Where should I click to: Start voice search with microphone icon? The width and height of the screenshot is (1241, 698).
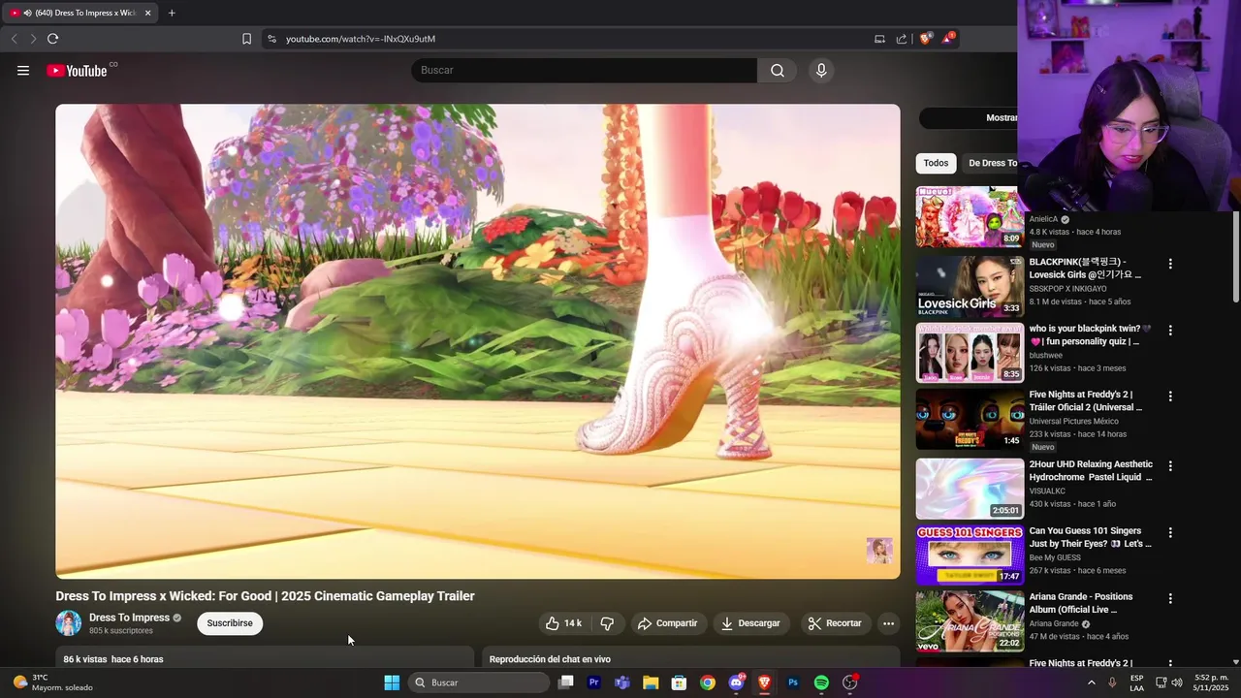[821, 70]
